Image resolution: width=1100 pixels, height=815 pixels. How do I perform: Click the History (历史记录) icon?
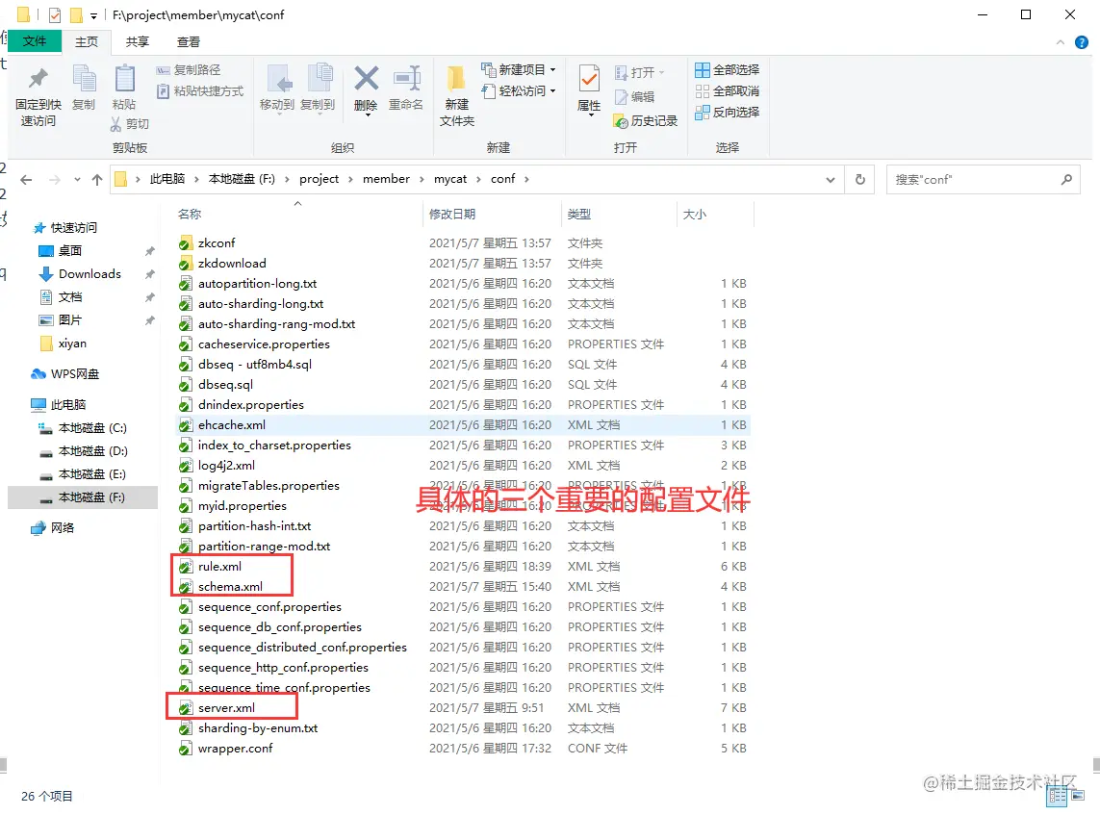[620, 121]
